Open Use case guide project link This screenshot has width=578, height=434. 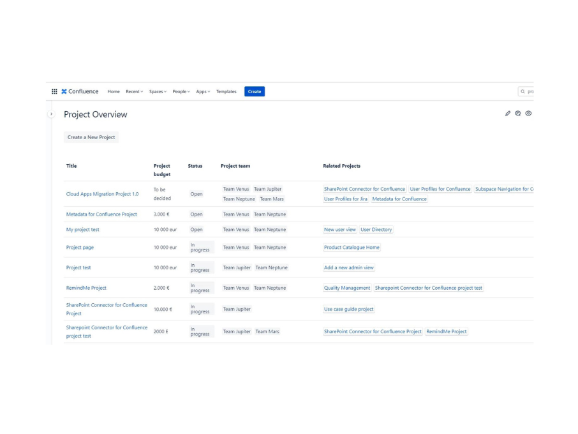point(349,310)
